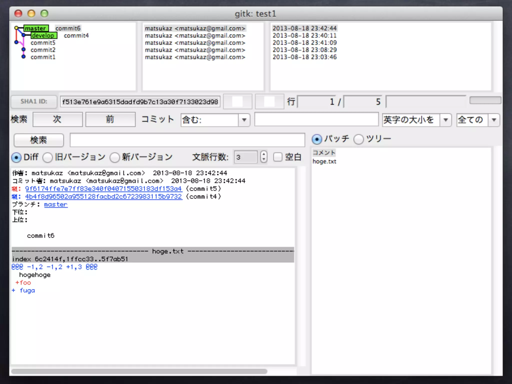Screen dimensions: 512x384
Task: Click the commit2 graph node dot
Action: click(x=23, y=49)
